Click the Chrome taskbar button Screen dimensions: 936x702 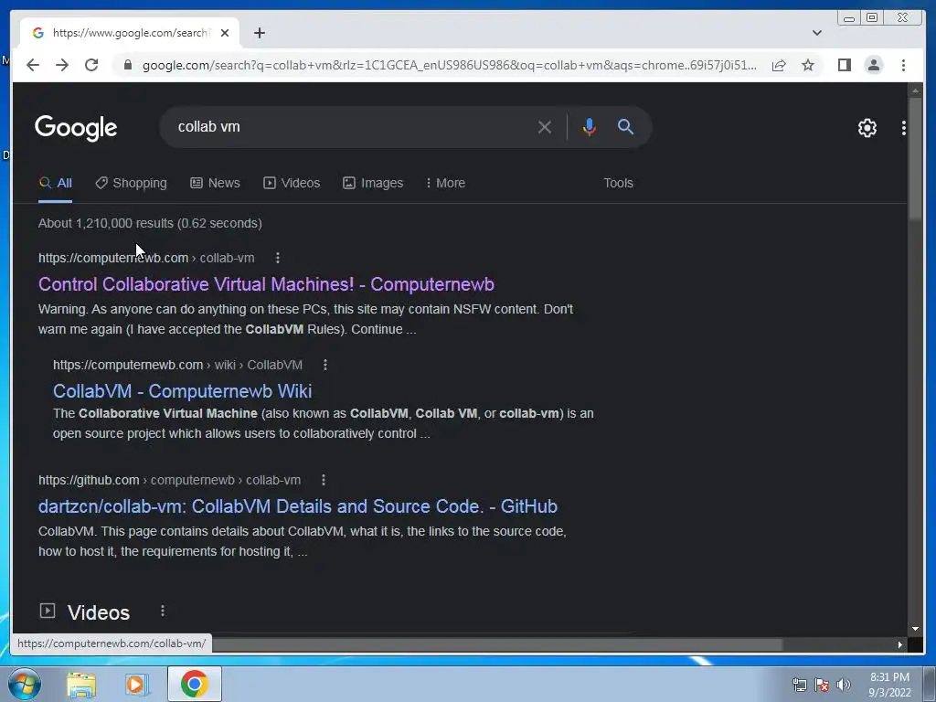click(x=195, y=684)
